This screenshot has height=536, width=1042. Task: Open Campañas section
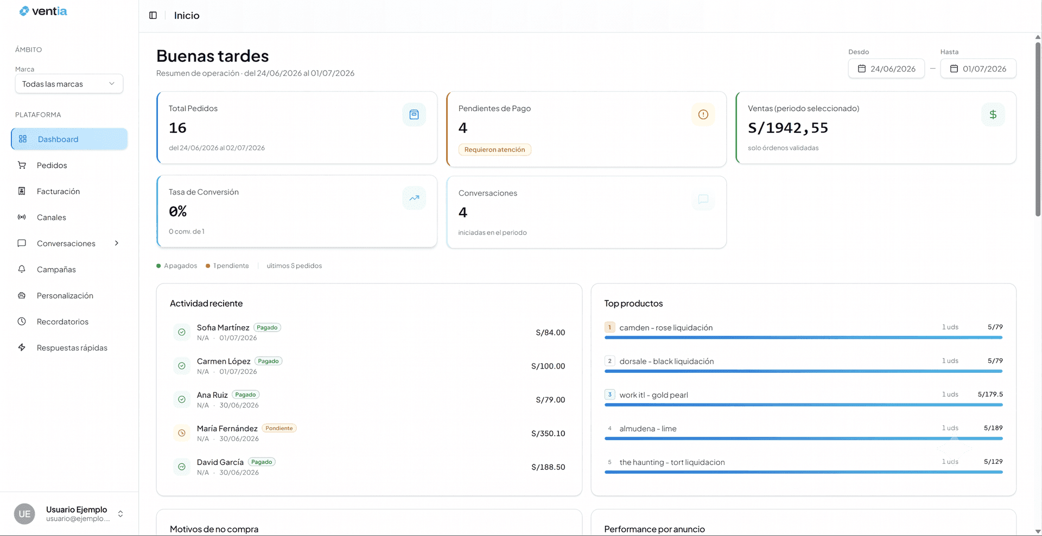[x=69, y=269]
